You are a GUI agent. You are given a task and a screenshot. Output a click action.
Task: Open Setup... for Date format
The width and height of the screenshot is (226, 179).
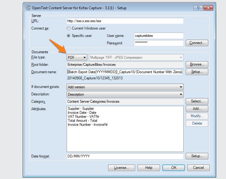pos(197,156)
